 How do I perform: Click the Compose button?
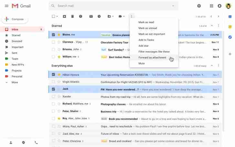(x=15, y=19)
